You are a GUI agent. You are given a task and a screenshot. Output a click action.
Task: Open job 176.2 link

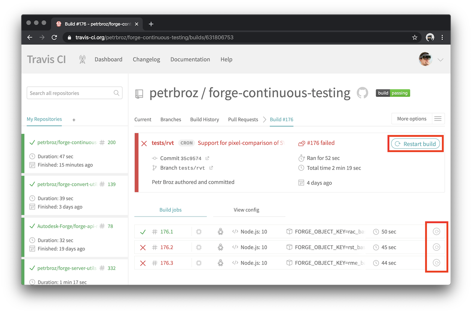click(x=167, y=247)
